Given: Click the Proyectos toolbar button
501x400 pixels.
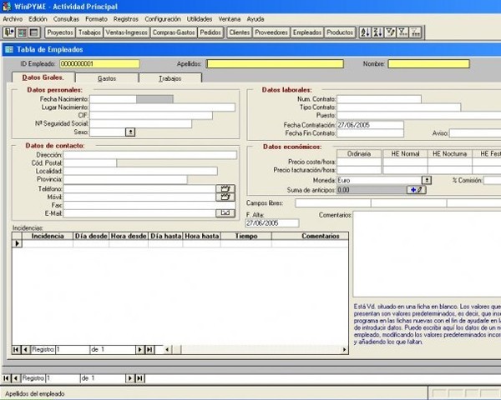Looking at the screenshot, I should pyautogui.click(x=60, y=32).
